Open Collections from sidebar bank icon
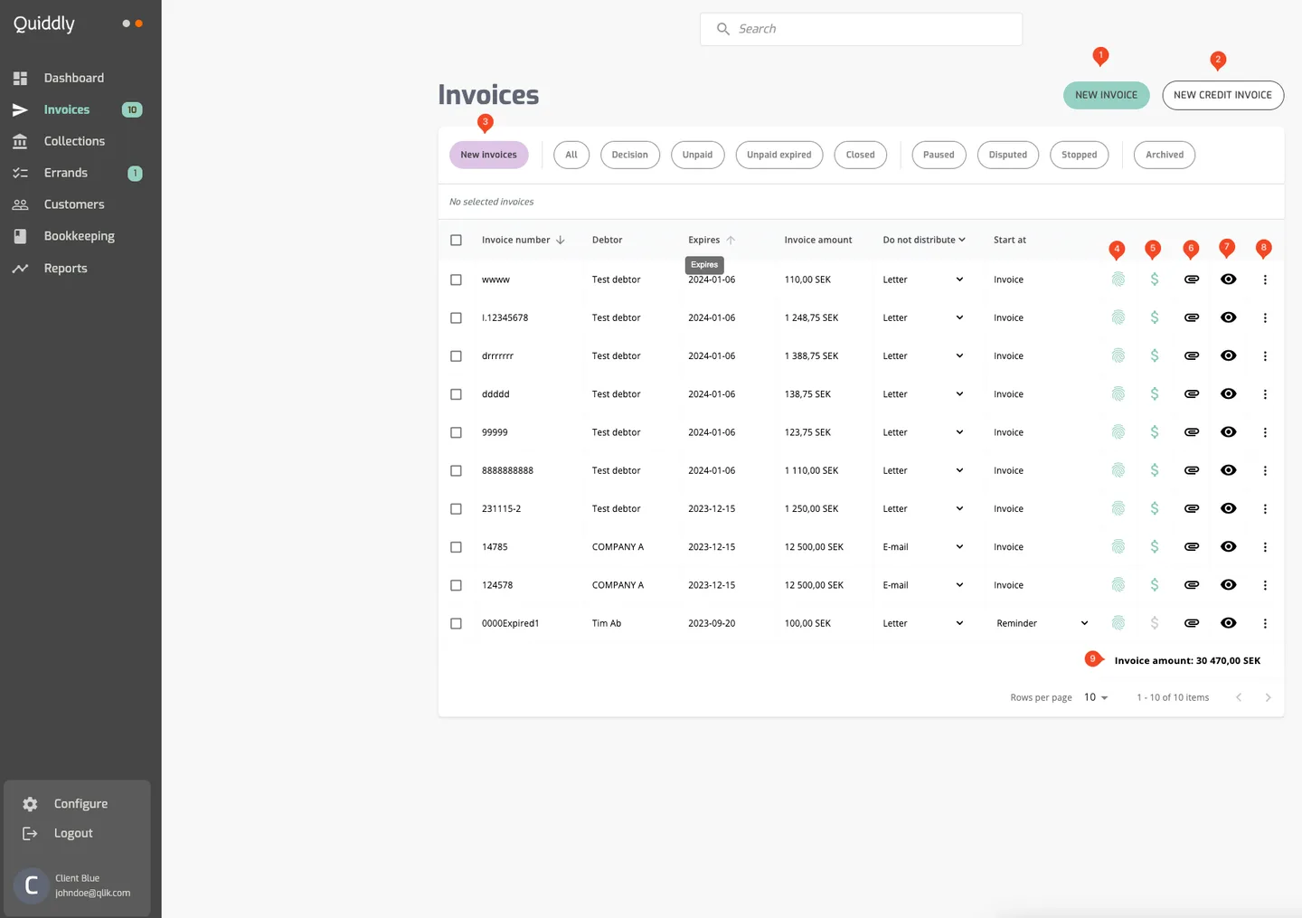 [20, 141]
